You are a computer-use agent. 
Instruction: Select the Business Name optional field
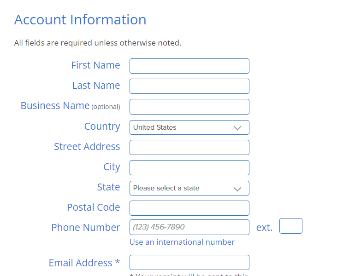pos(189,107)
